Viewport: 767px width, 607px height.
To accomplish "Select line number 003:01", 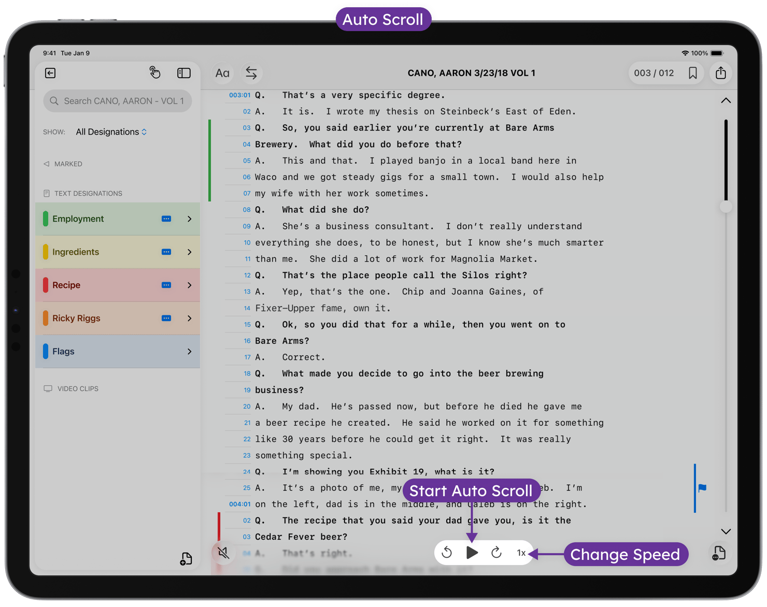I will point(239,95).
